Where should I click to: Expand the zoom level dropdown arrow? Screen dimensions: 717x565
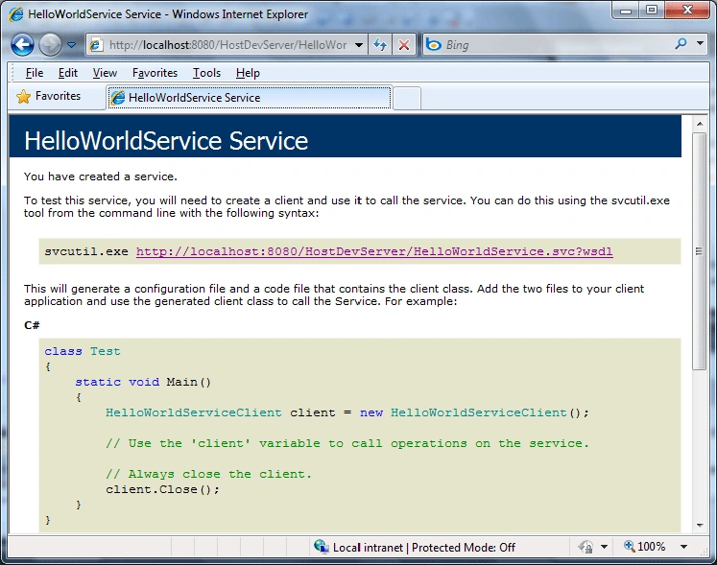[683, 547]
